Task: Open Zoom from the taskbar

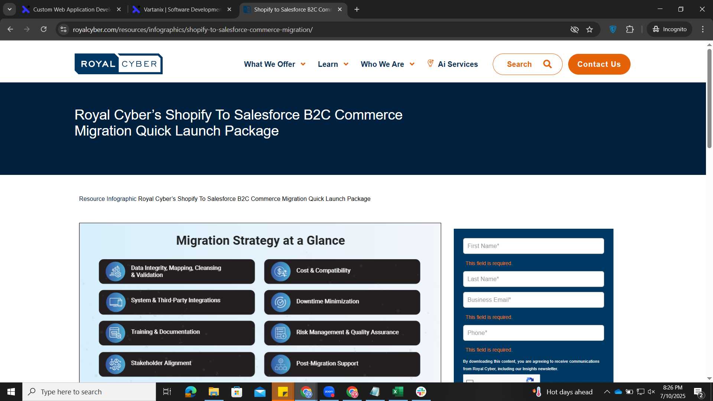Action: click(x=329, y=392)
